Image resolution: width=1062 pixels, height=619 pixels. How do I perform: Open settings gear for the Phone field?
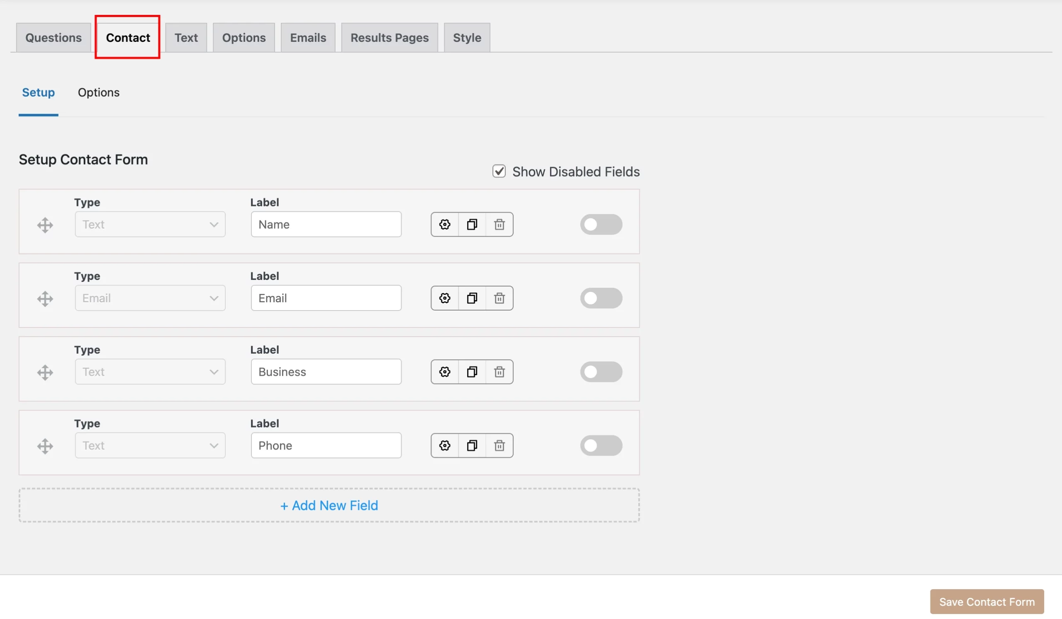(445, 446)
